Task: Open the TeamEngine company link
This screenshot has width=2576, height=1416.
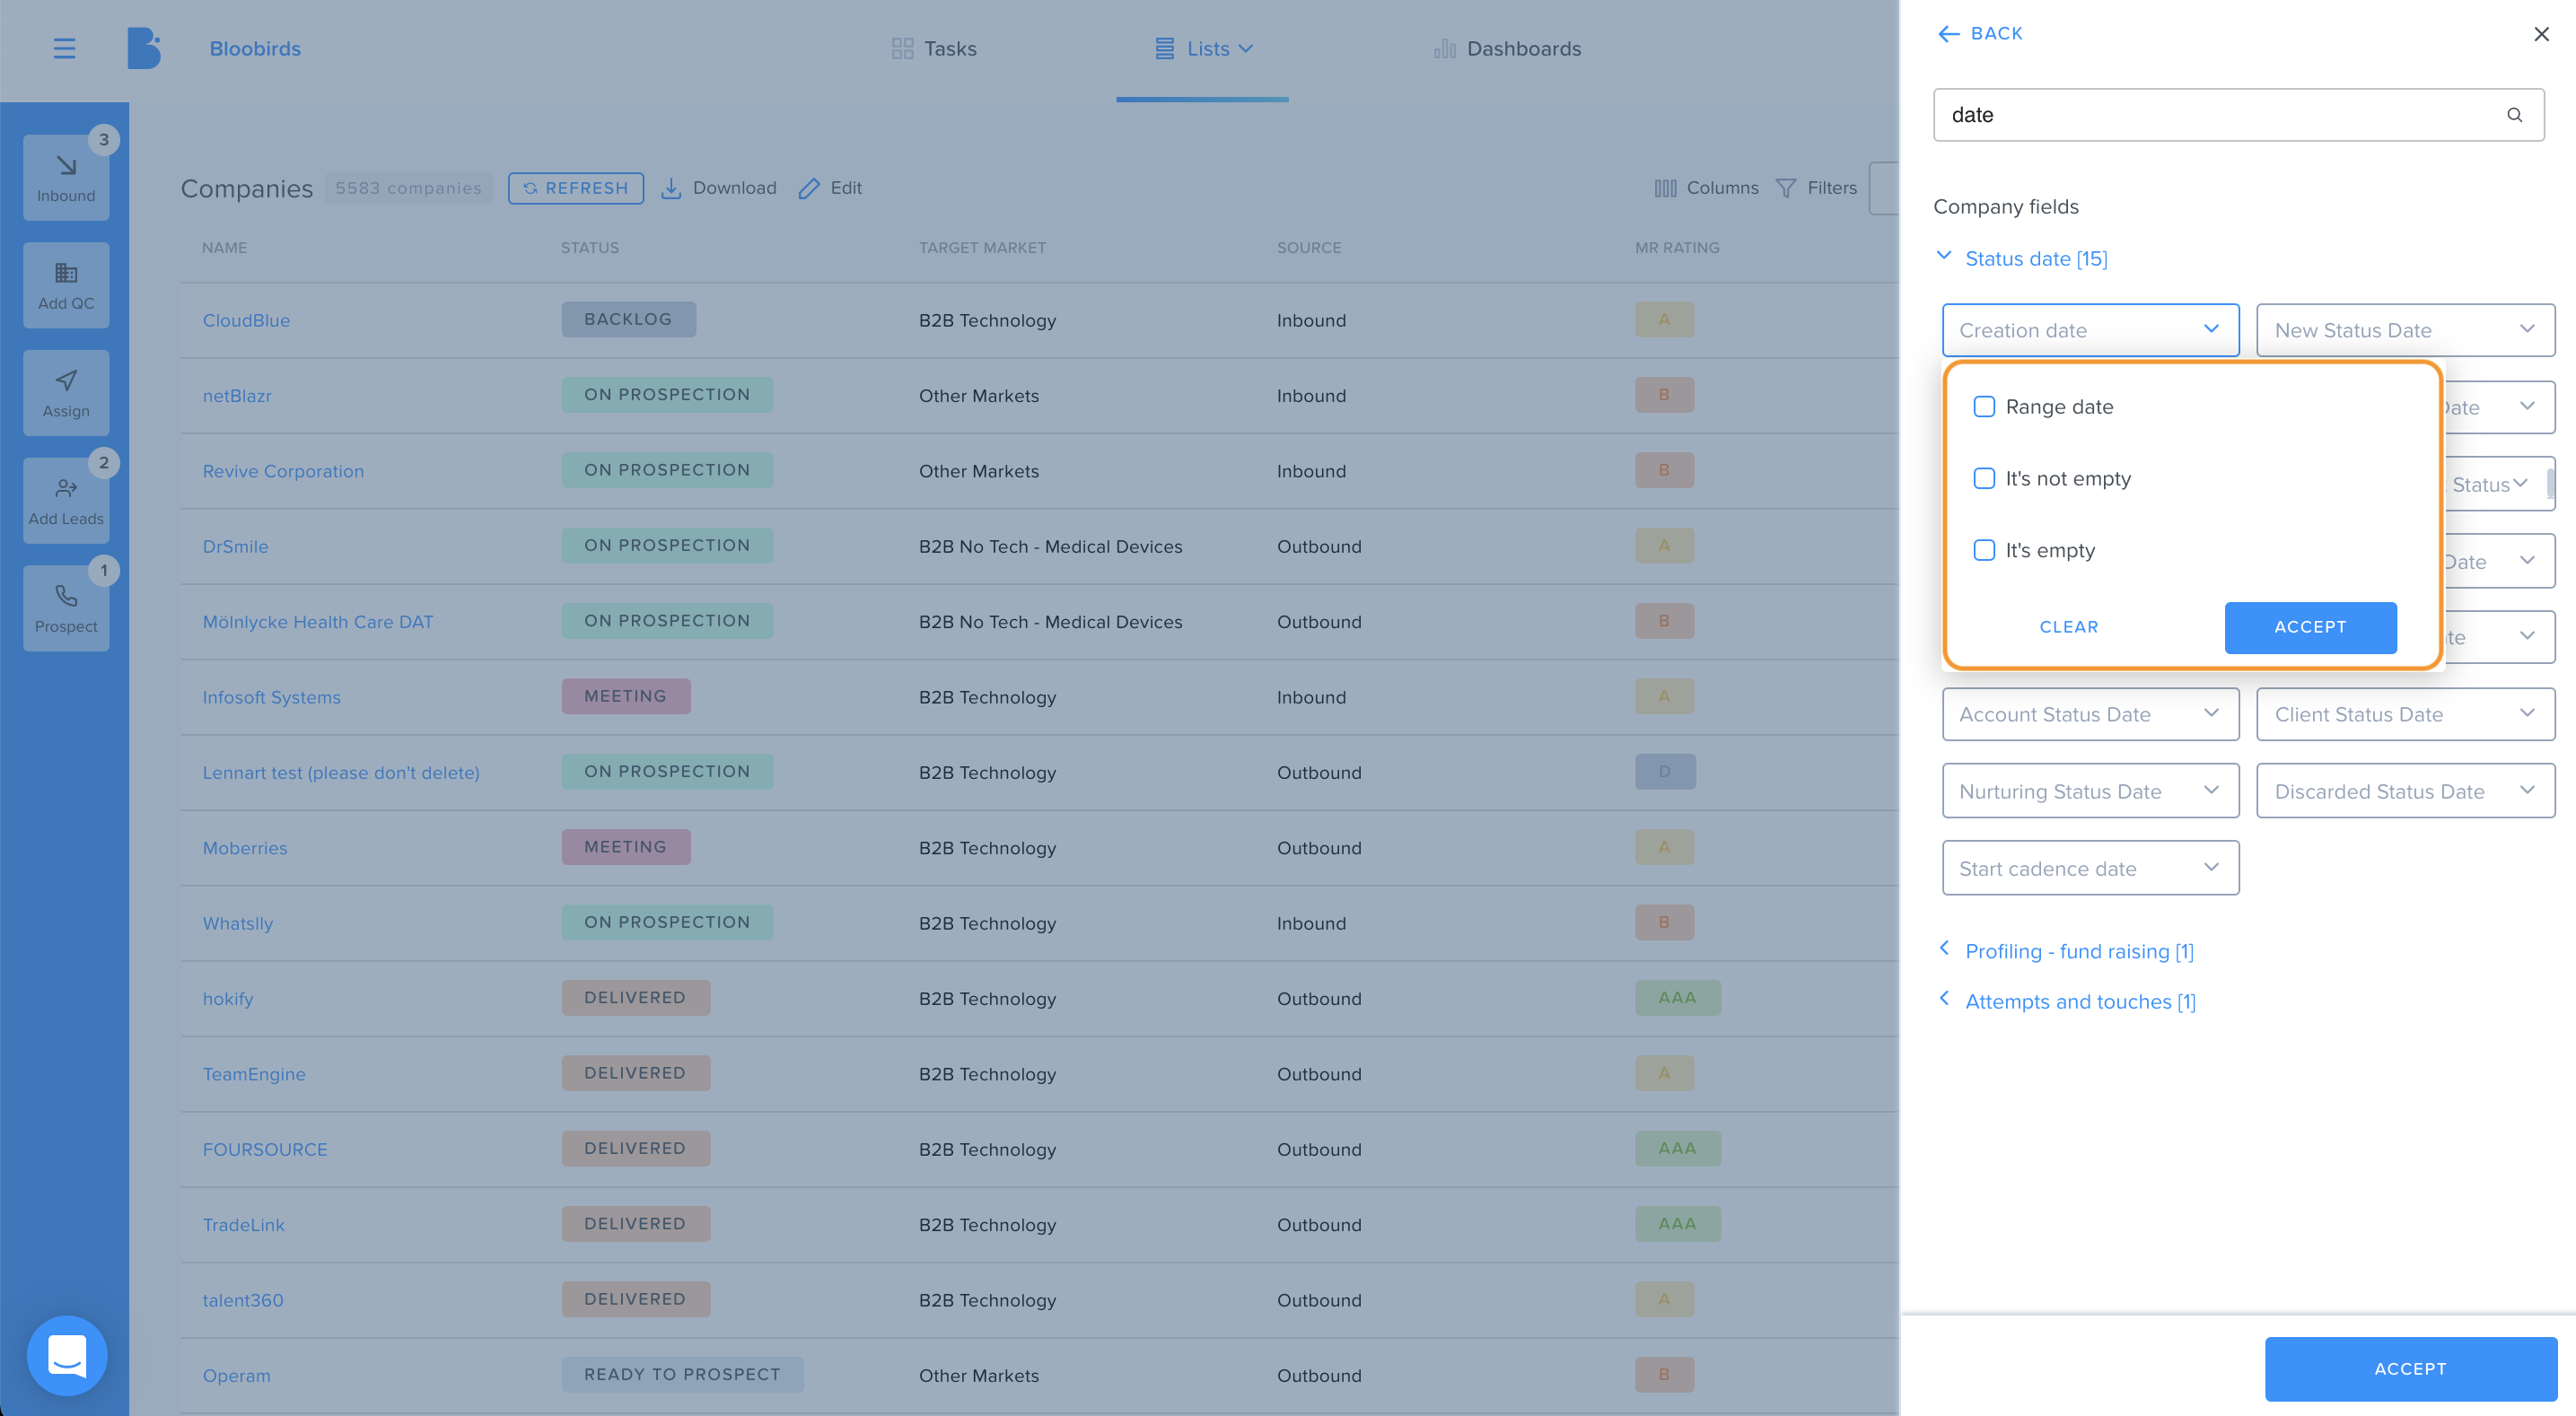Action: (254, 1074)
